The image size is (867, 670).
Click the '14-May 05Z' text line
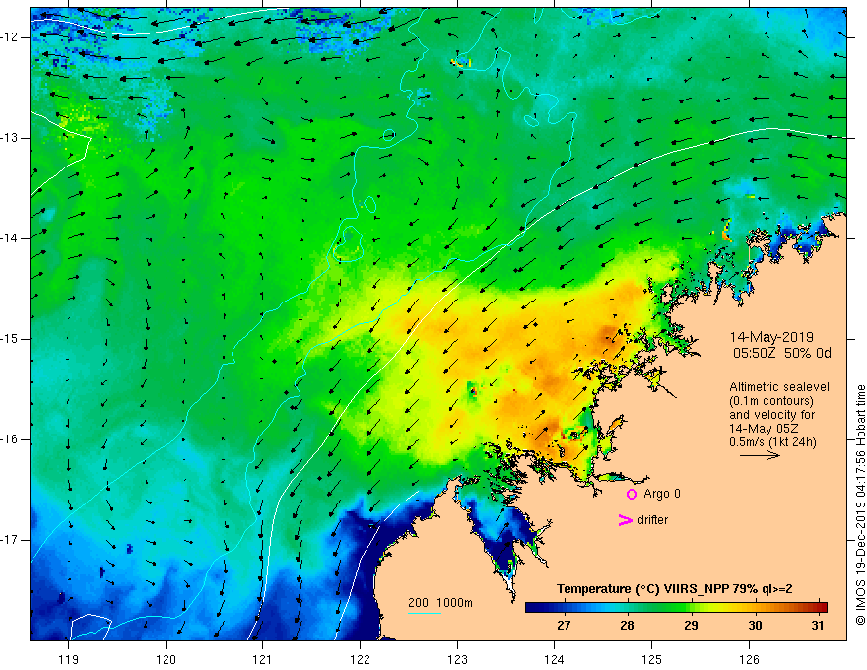[764, 429]
